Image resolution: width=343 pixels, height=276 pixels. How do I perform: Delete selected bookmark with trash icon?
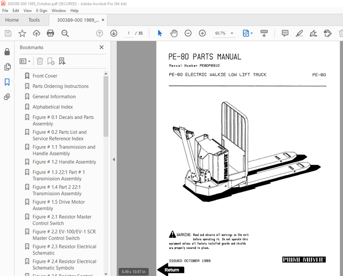tap(40, 61)
